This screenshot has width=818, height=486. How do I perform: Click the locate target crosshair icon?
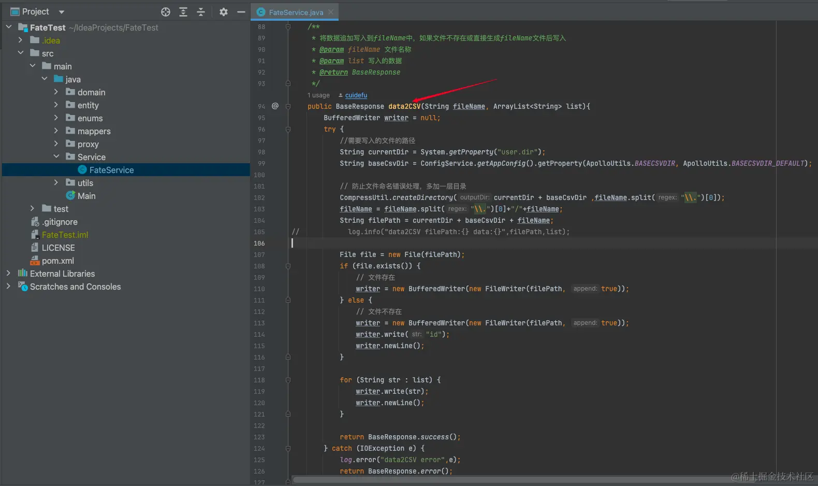click(x=166, y=12)
